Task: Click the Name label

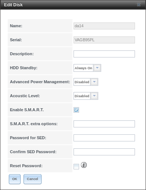Action: click(16, 26)
